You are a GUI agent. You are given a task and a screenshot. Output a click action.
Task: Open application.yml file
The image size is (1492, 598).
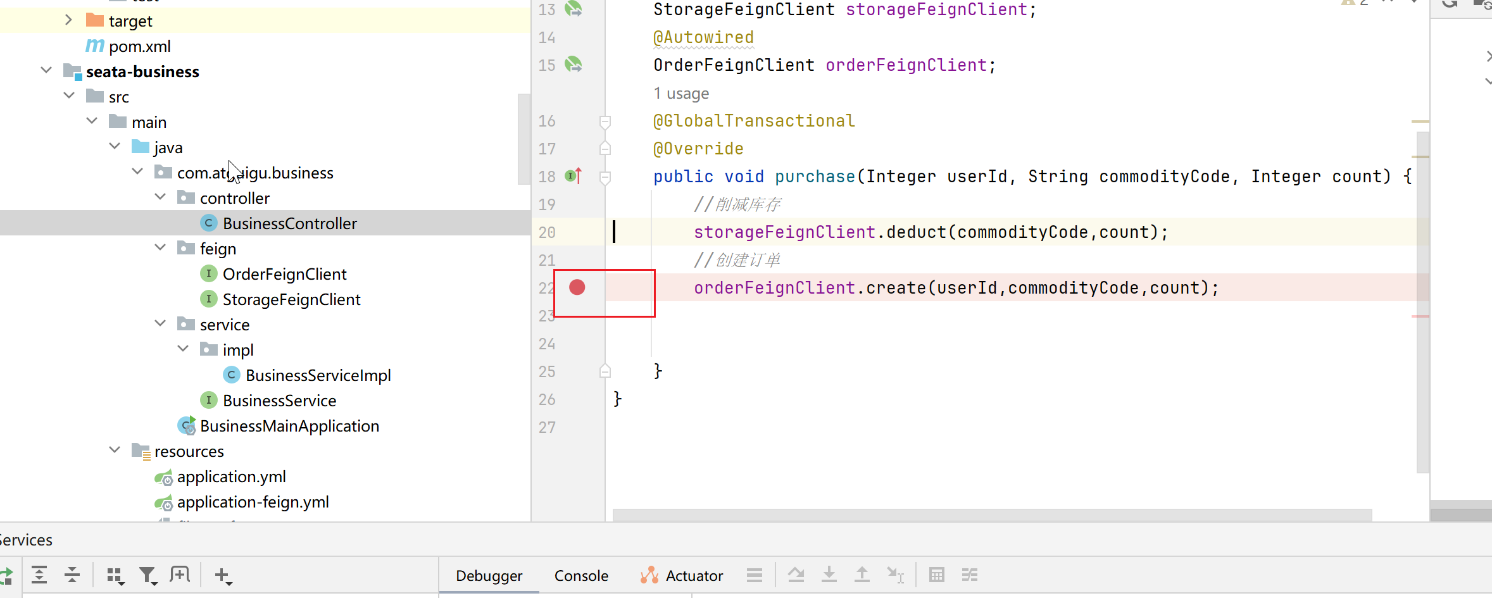232,477
